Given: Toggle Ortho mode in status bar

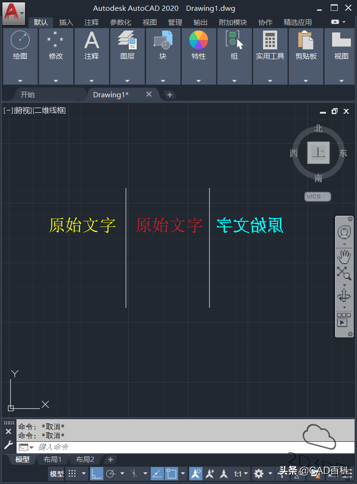Looking at the screenshot, I should pos(96,473).
